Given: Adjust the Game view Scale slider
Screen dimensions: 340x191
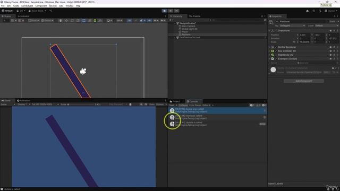Looking at the screenshot, I should pyautogui.click(x=80, y=105).
